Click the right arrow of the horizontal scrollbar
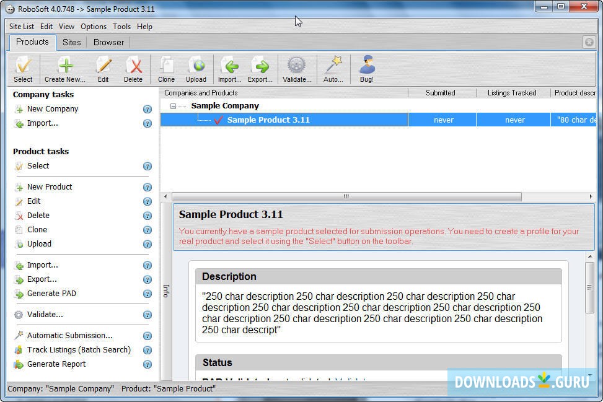 point(591,197)
